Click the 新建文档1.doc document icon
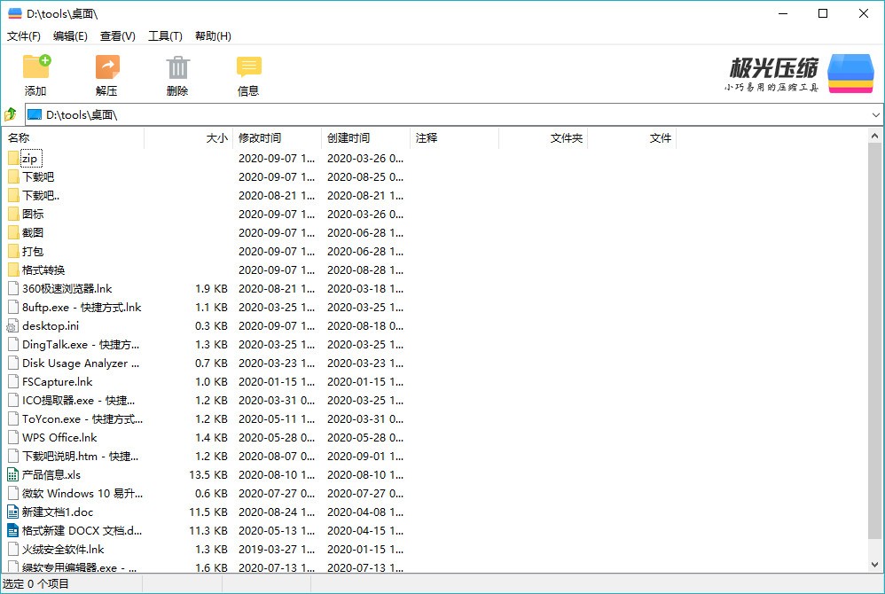Image resolution: width=885 pixels, height=594 pixels. click(12, 512)
